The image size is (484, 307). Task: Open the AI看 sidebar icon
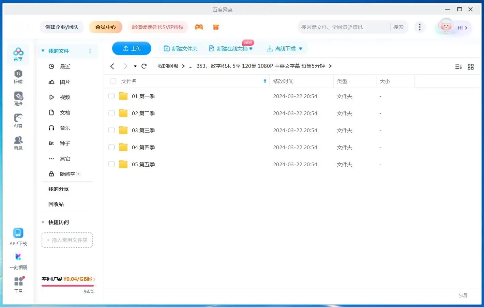pos(18,120)
